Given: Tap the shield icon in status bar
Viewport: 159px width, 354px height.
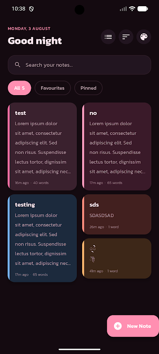Looking at the screenshot, I should pos(31,9).
